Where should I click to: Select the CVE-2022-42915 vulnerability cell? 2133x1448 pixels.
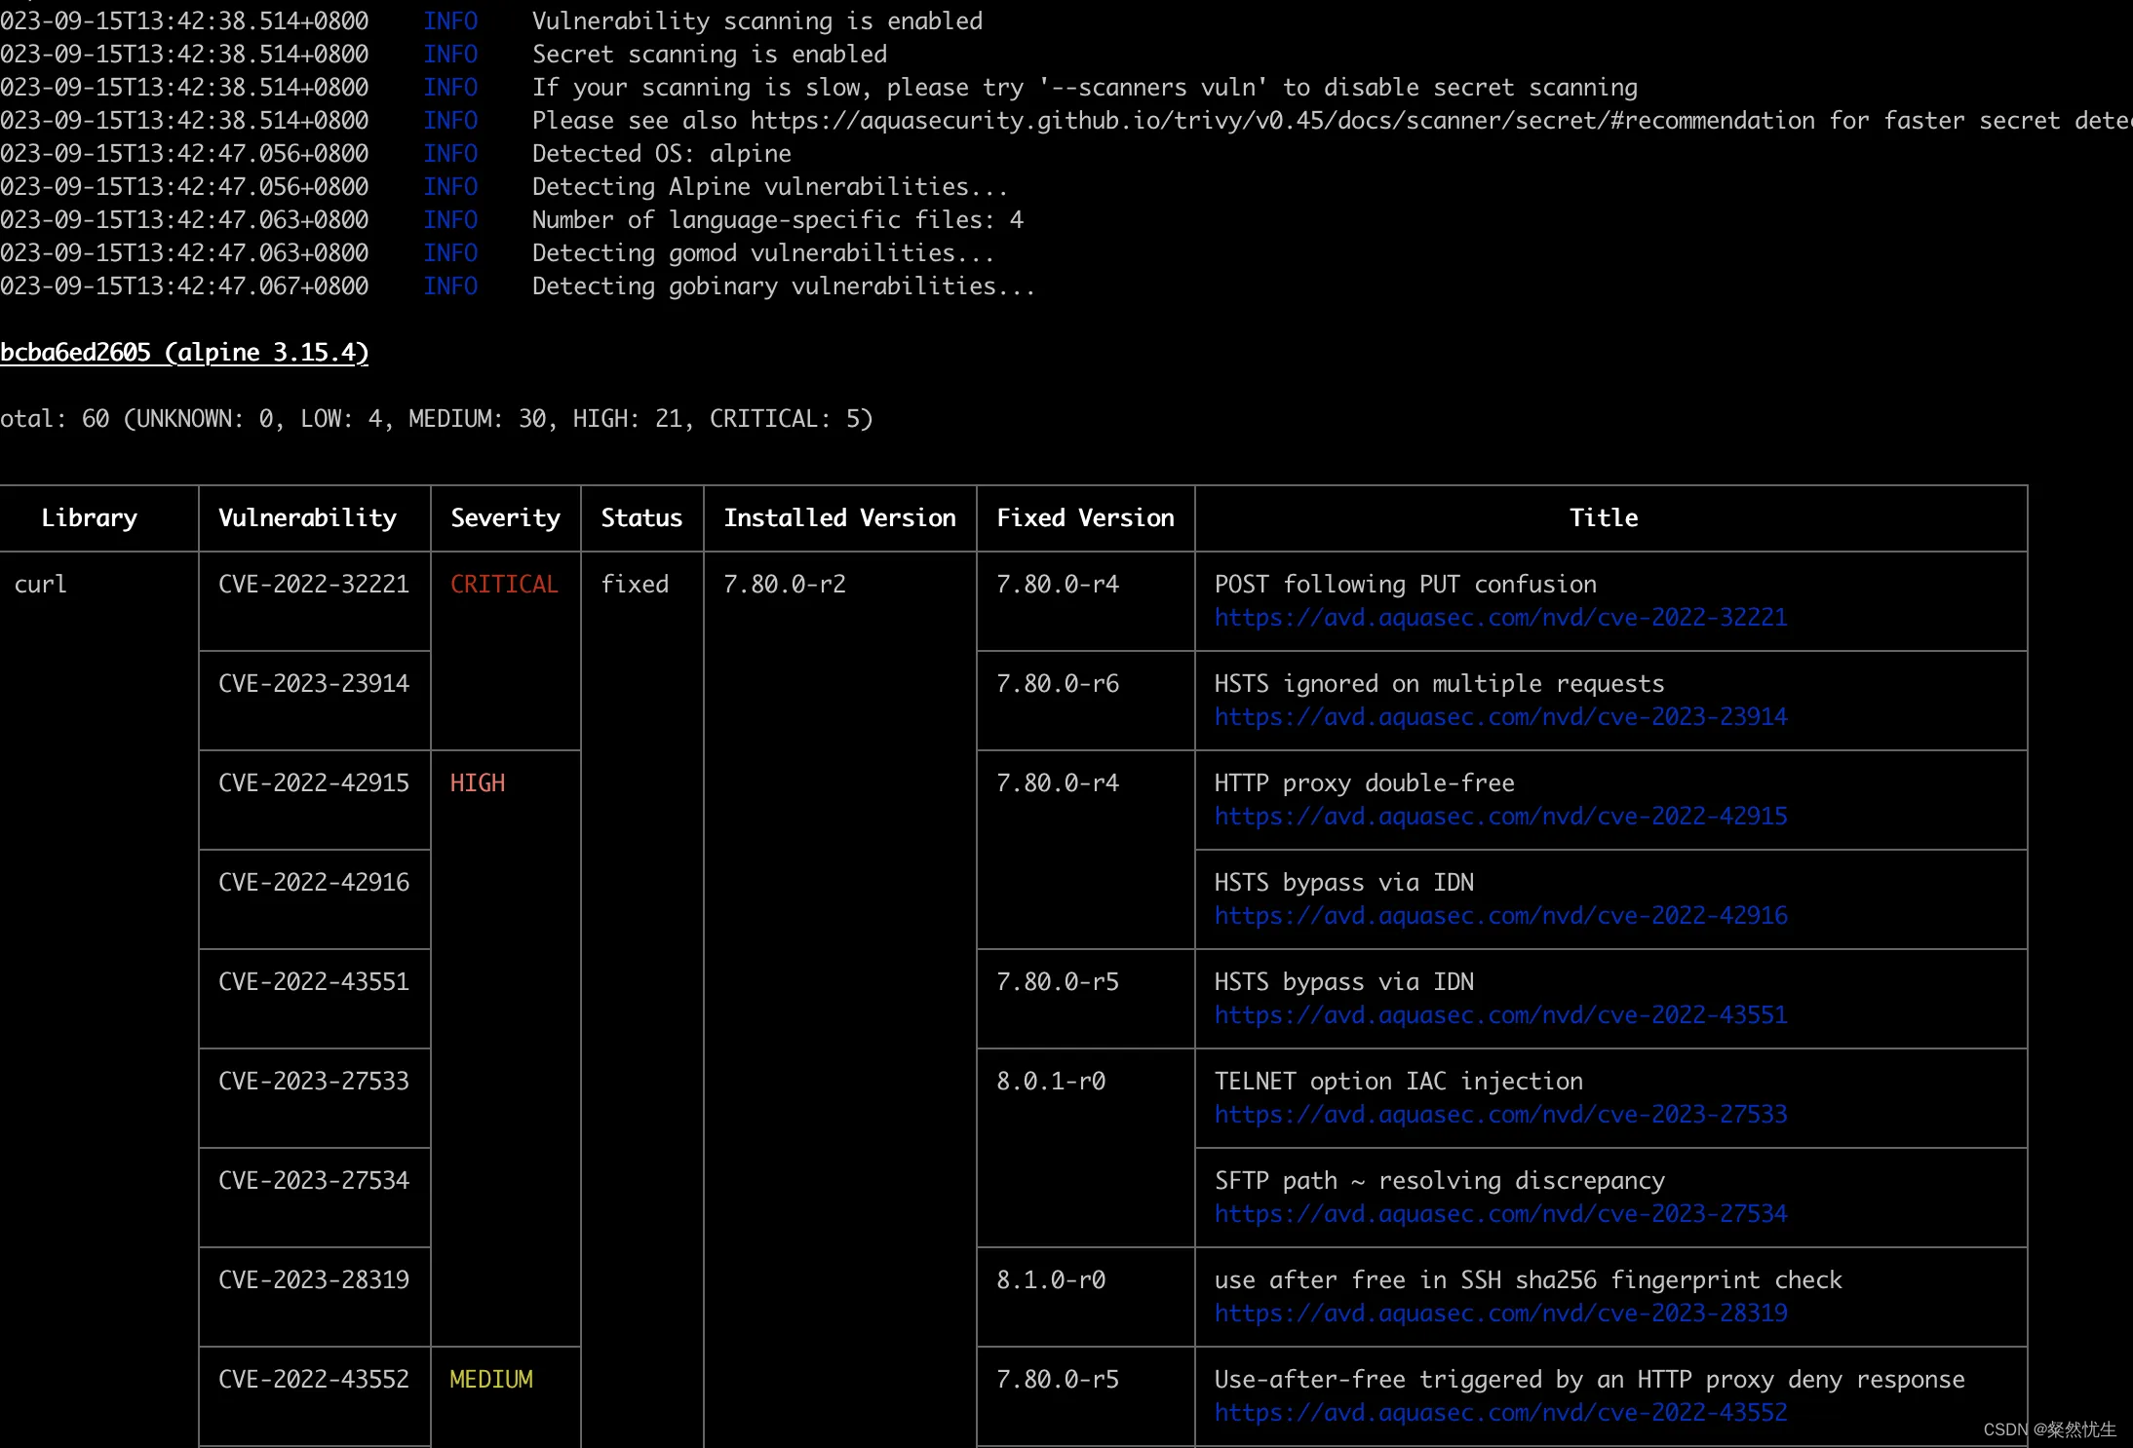click(314, 783)
